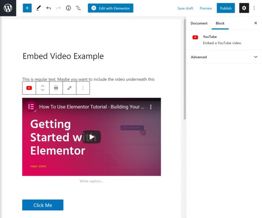Click the Publish button
Image resolution: width=262 pixels, height=218 pixels.
226,8
